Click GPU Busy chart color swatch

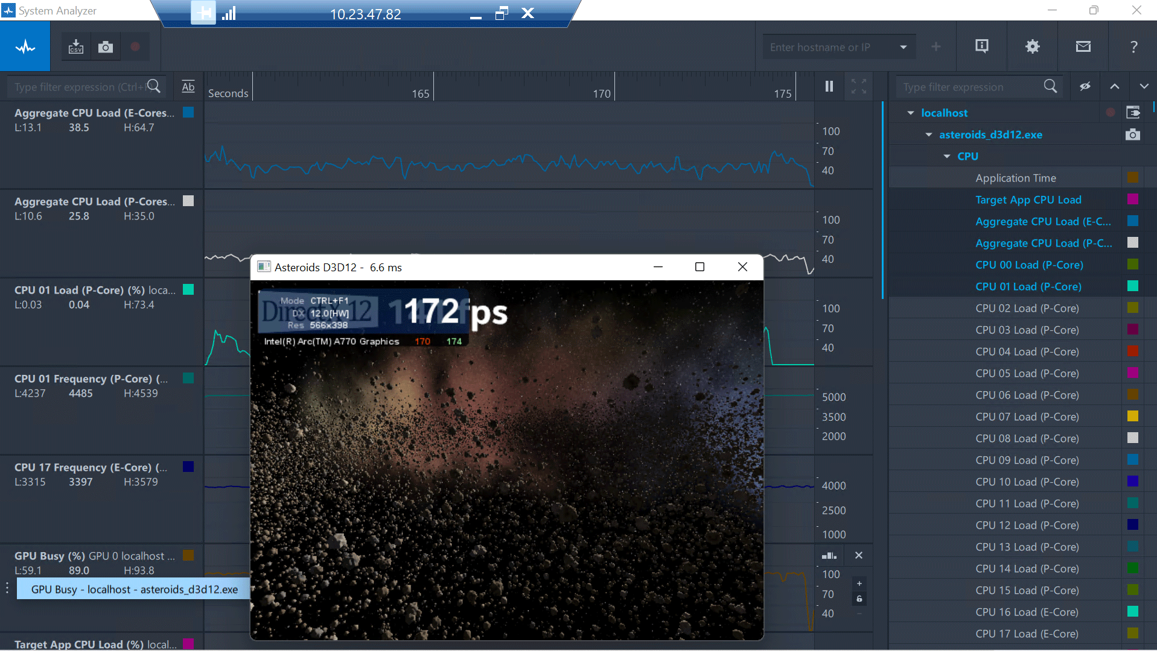[x=188, y=555]
